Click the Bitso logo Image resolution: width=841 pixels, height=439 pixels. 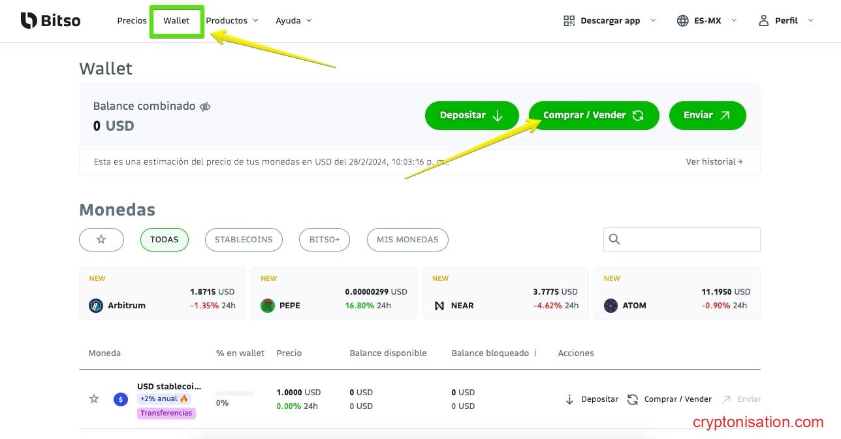coord(50,20)
